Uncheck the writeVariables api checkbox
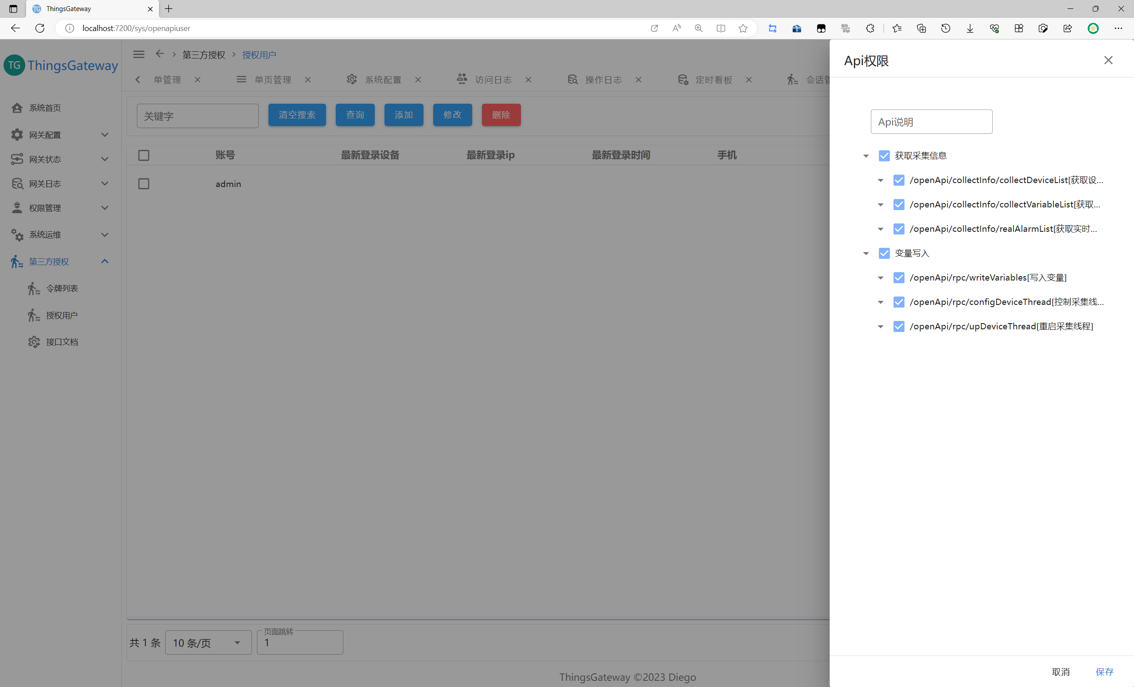This screenshot has height=687, width=1134. [898, 277]
